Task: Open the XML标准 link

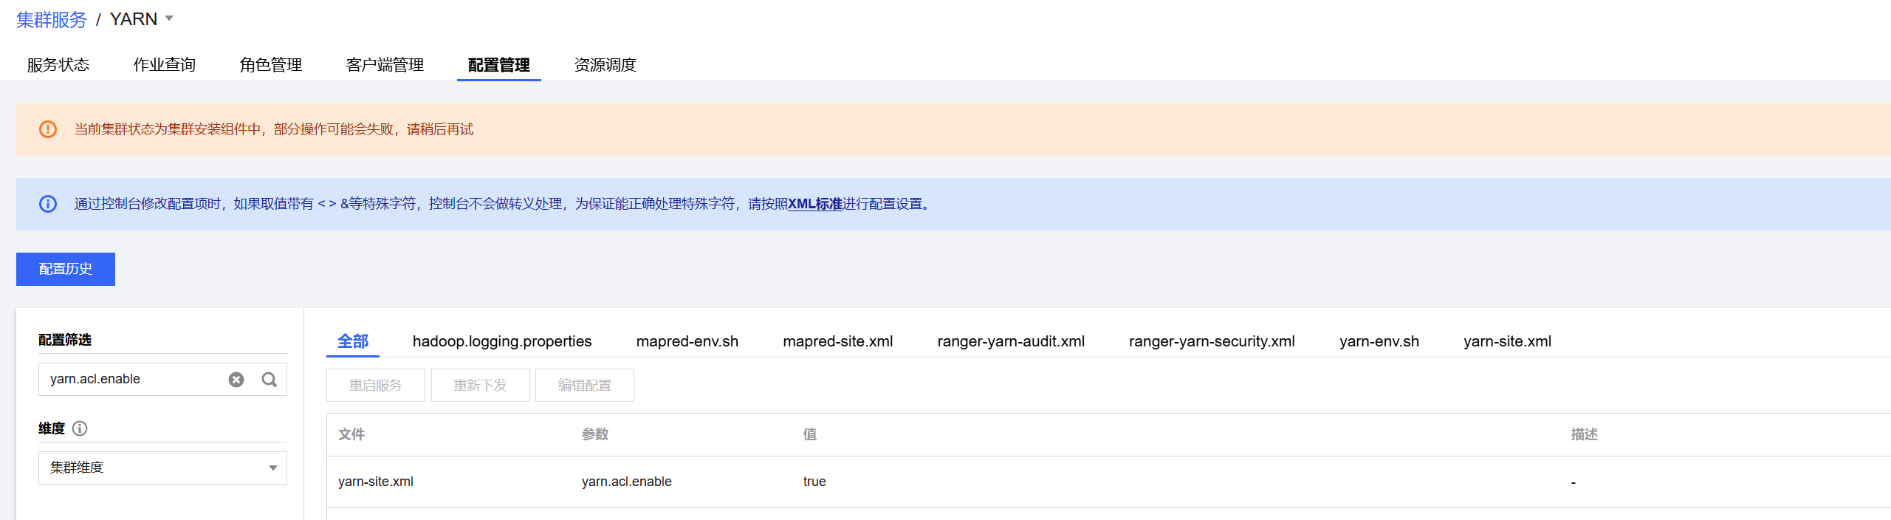Action: pyautogui.click(x=814, y=204)
